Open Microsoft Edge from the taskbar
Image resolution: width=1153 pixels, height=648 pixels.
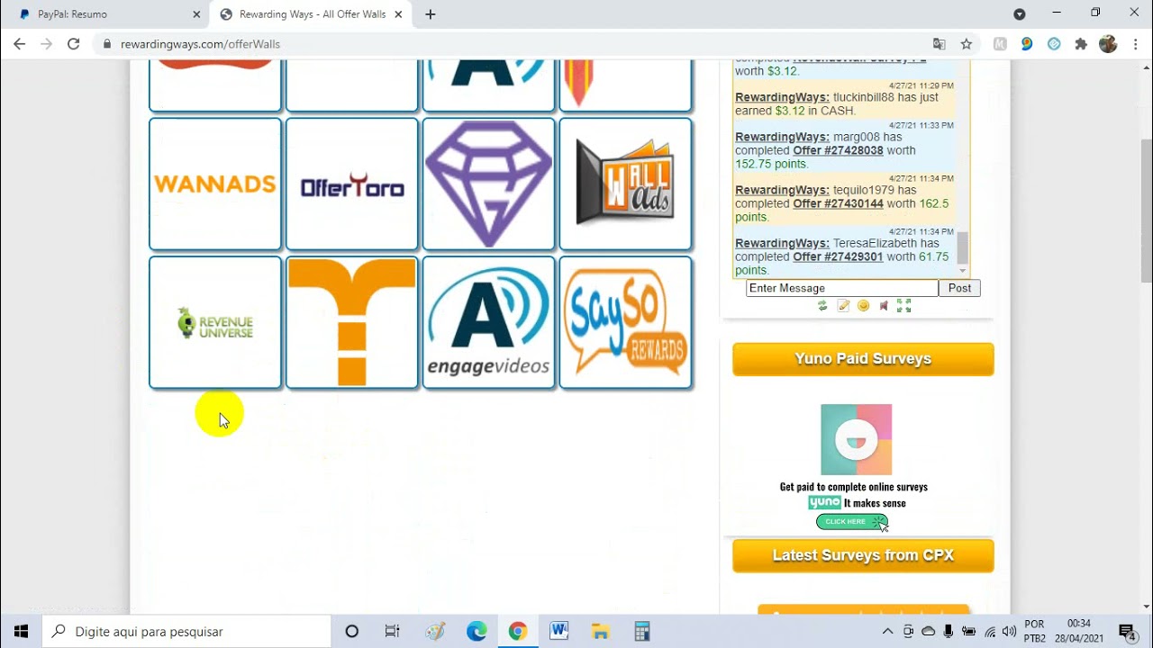coord(477,631)
